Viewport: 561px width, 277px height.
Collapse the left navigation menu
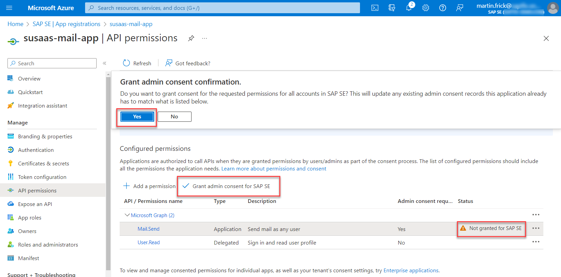[104, 63]
